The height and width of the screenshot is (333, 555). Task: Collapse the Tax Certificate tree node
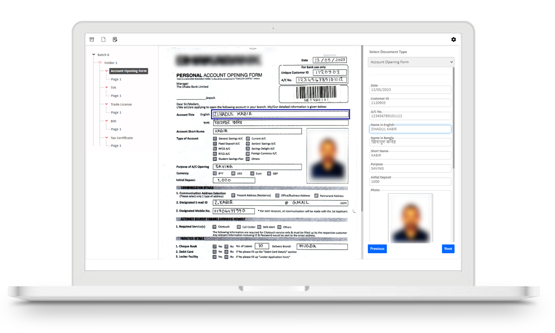coord(106,138)
